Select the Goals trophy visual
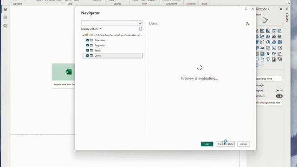297x167 pixels. (x=268, y=59)
